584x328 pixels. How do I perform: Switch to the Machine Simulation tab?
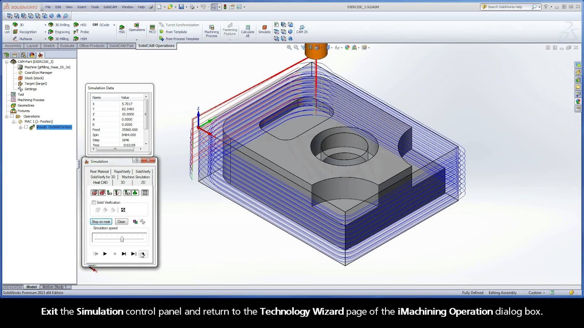136,177
